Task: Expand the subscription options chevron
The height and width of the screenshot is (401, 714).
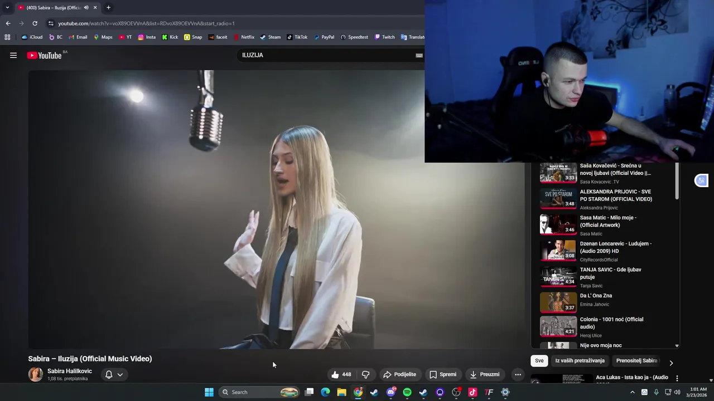Action: (120, 374)
